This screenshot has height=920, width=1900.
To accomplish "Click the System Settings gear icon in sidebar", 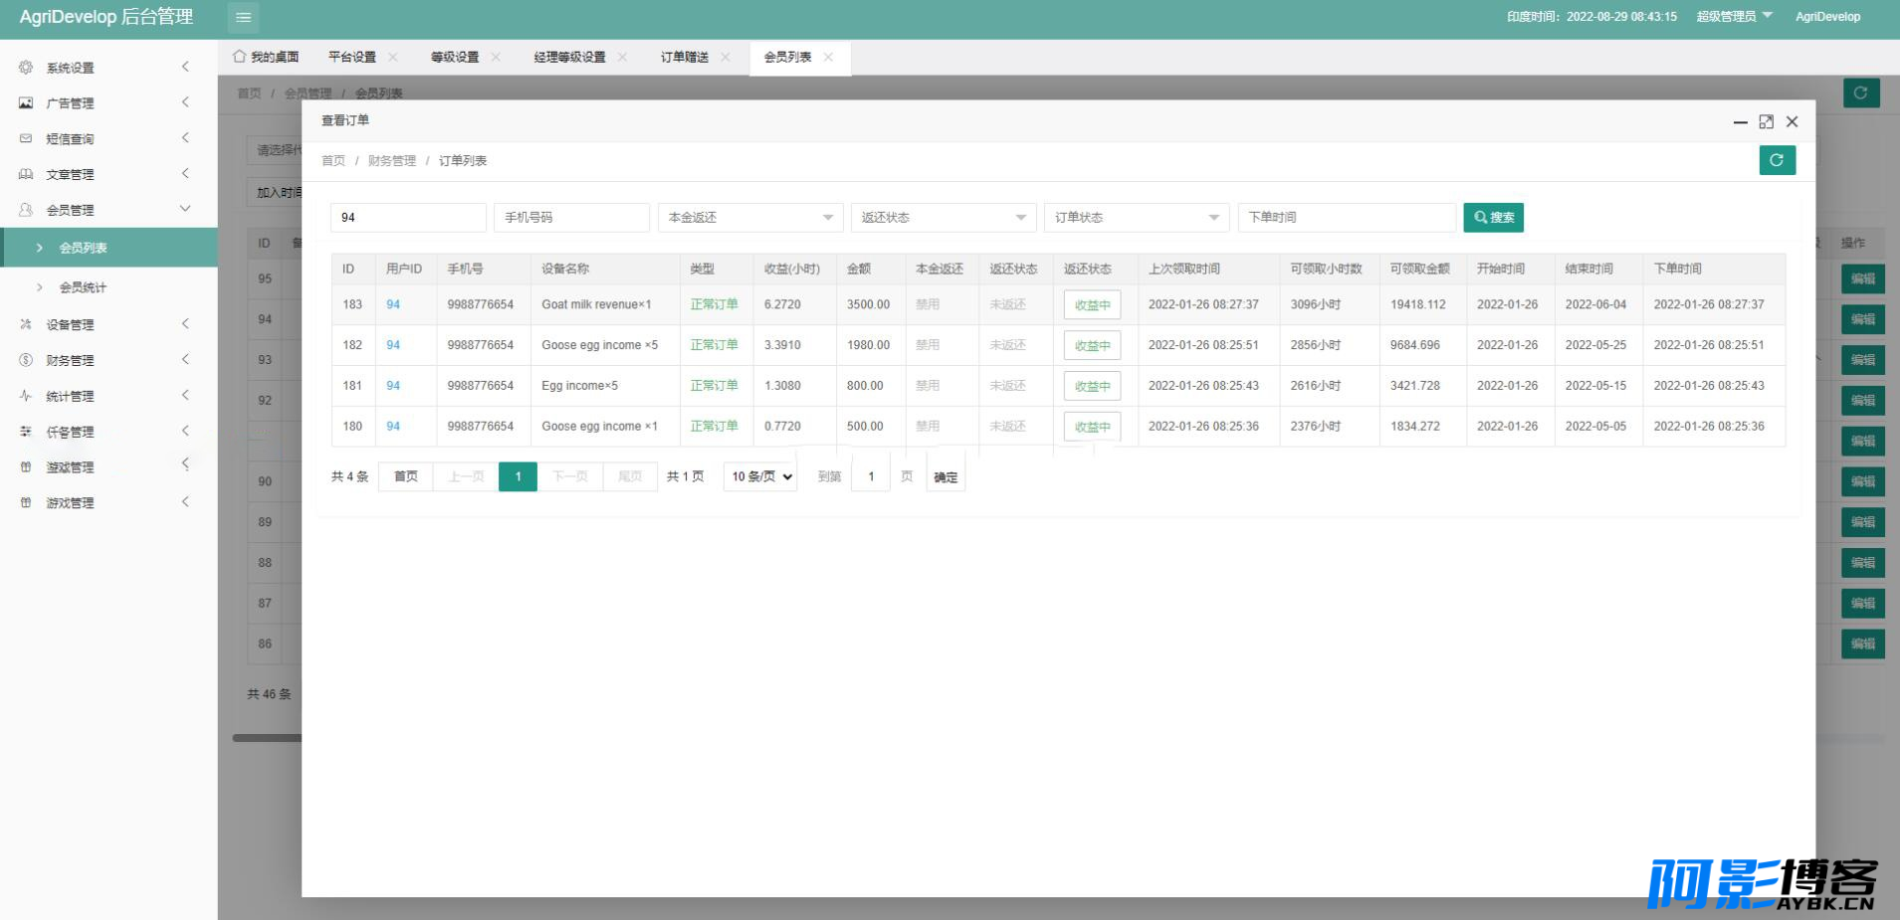I will pos(26,68).
